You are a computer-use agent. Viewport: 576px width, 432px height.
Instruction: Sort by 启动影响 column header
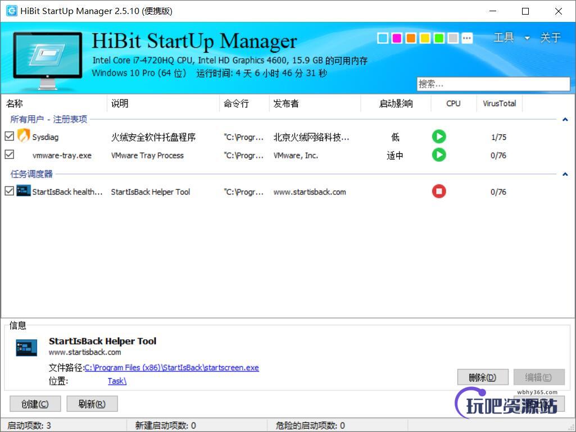[x=396, y=103]
